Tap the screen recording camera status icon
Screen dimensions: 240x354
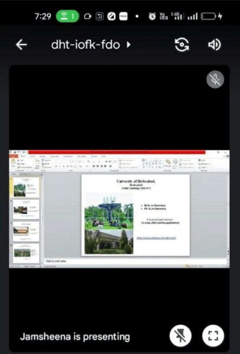point(88,16)
